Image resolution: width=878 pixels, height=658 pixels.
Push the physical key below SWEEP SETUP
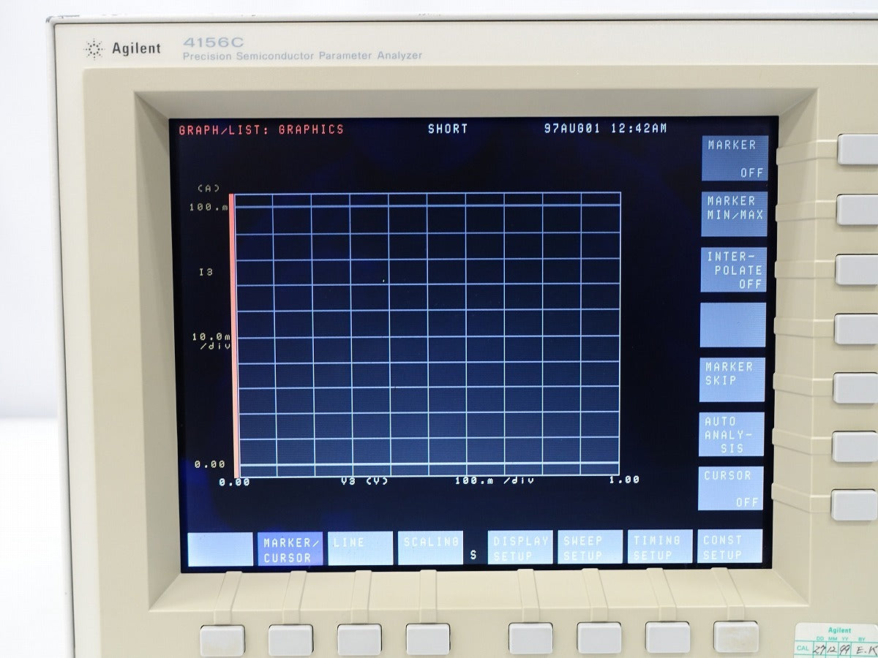click(x=599, y=638)
